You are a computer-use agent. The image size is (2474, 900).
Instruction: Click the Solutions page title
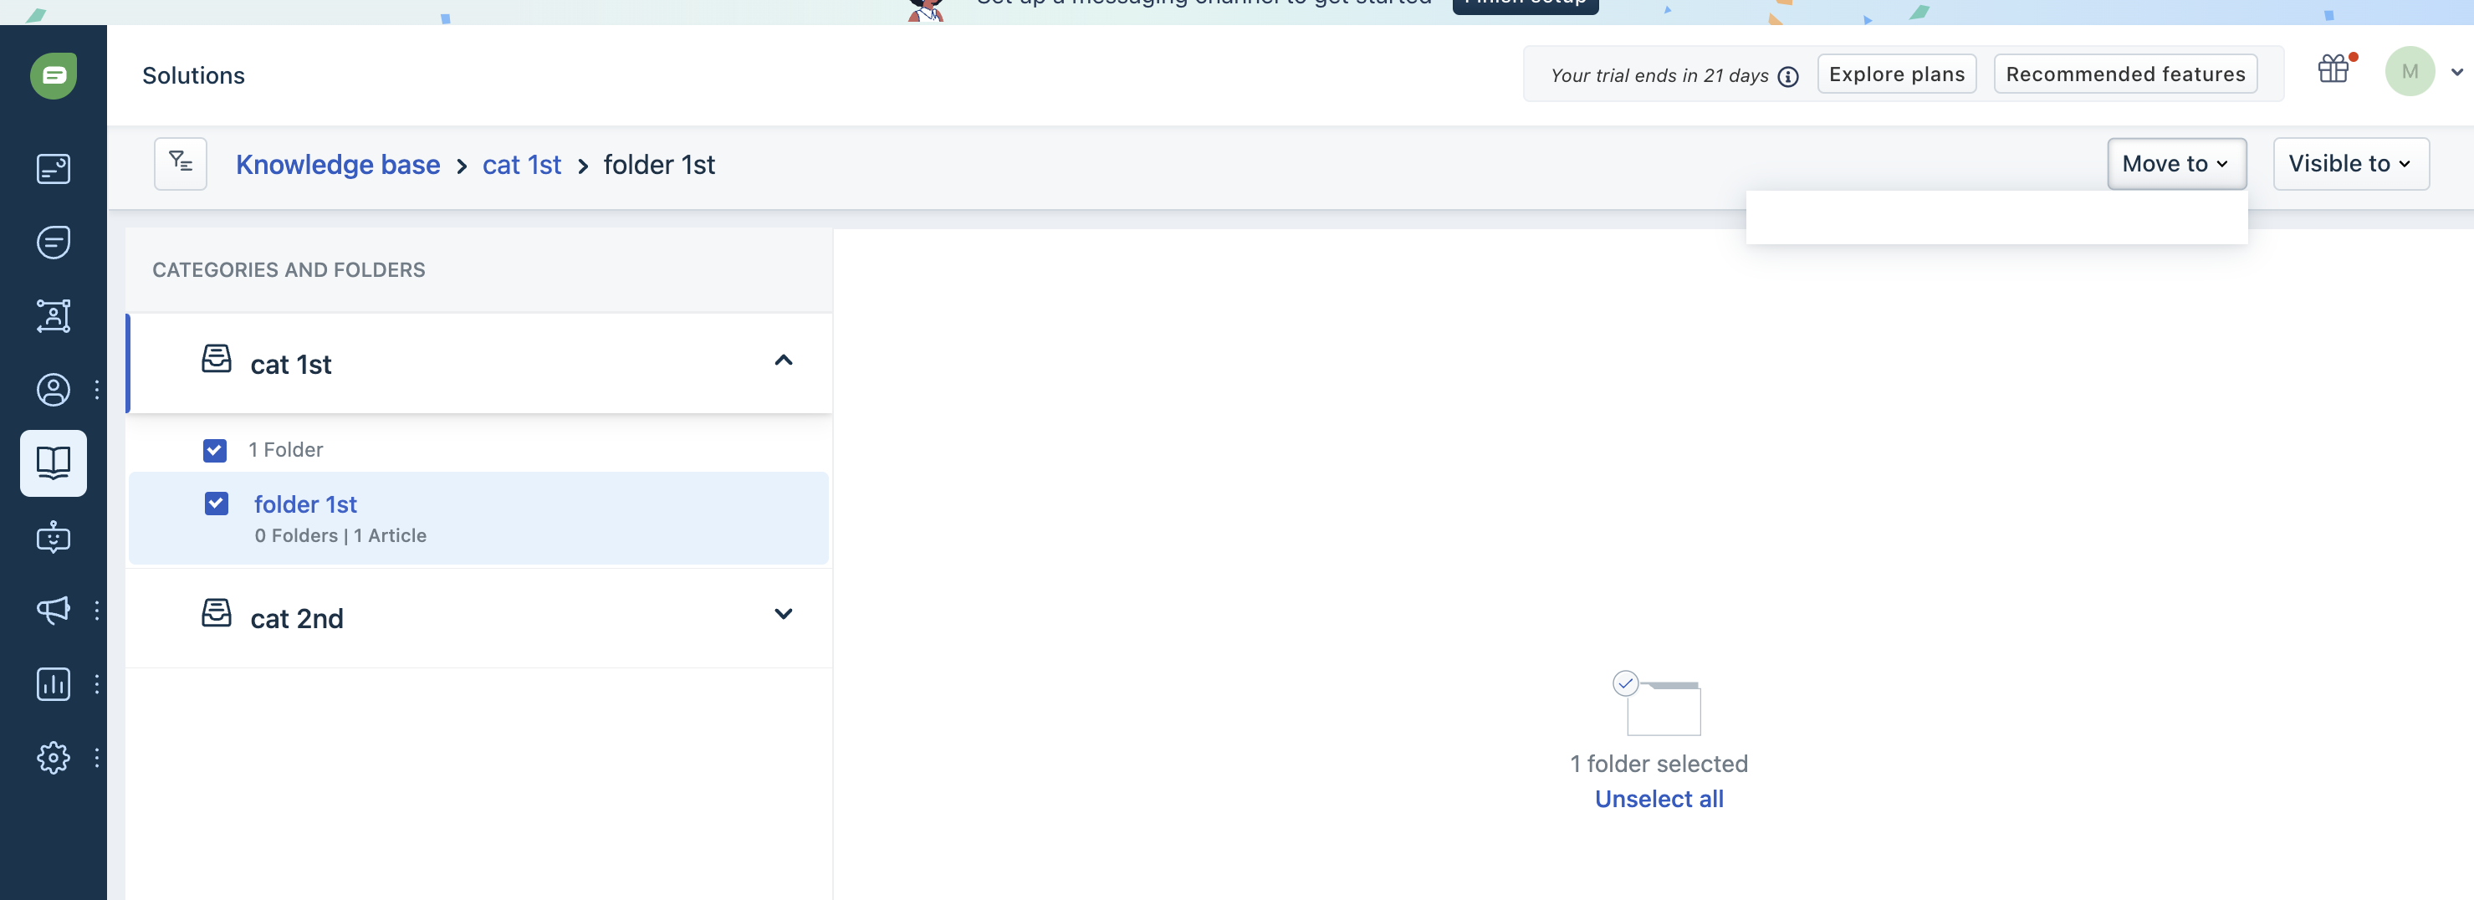pyautogui.click(x=193, y=76)
